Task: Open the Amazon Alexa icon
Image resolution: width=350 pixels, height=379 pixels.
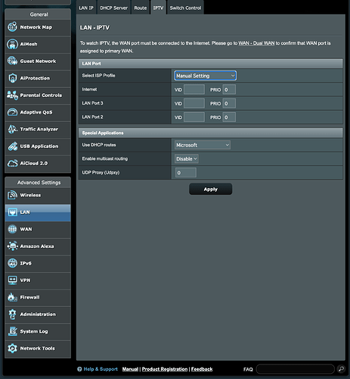Action: [x=12, y=246]
